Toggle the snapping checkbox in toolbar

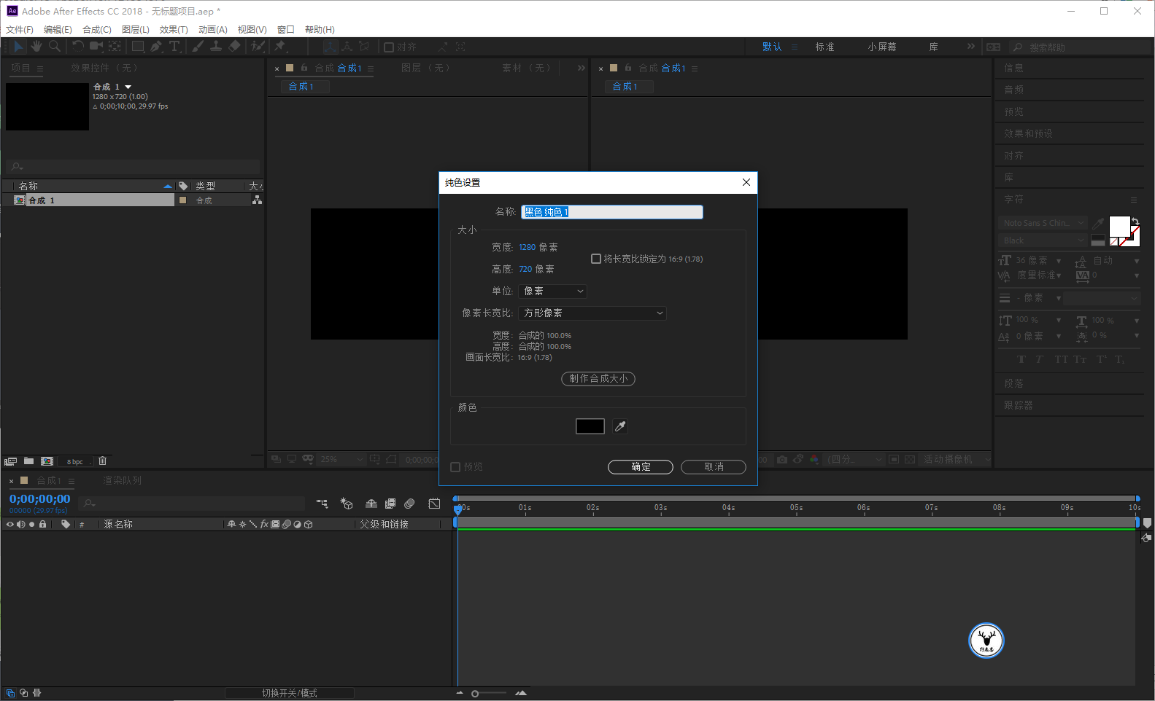[x=389, y=47]
